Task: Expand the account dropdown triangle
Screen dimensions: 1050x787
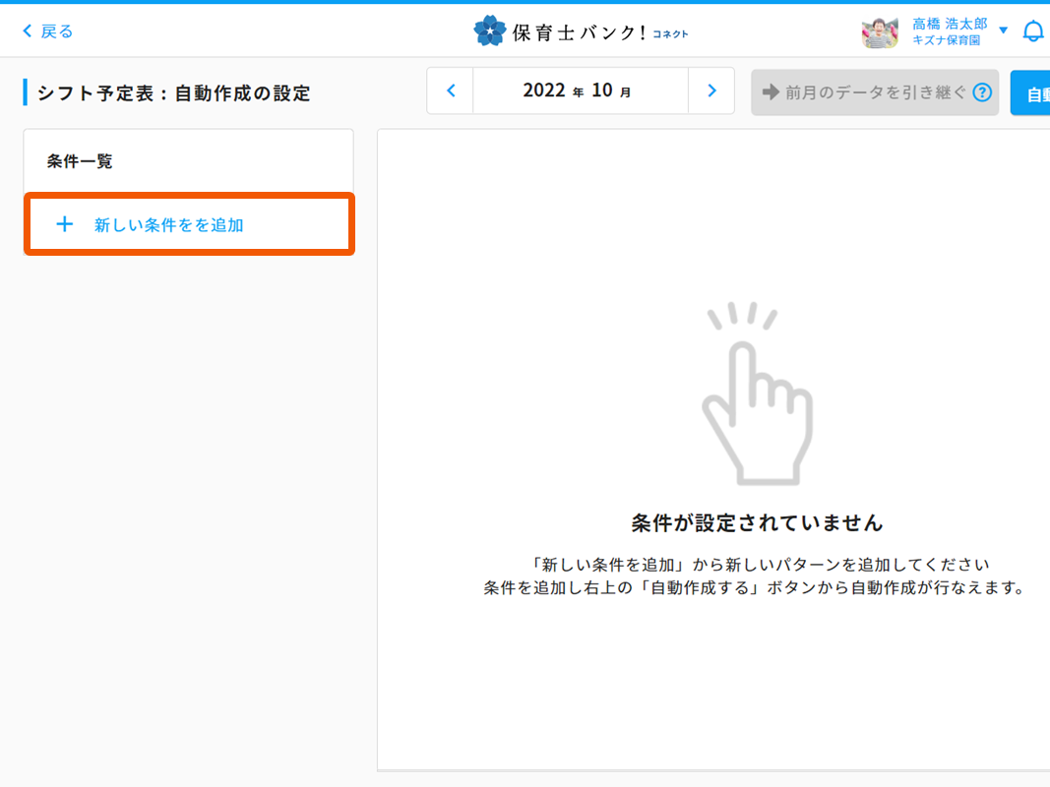Action: pos(1003,30)
